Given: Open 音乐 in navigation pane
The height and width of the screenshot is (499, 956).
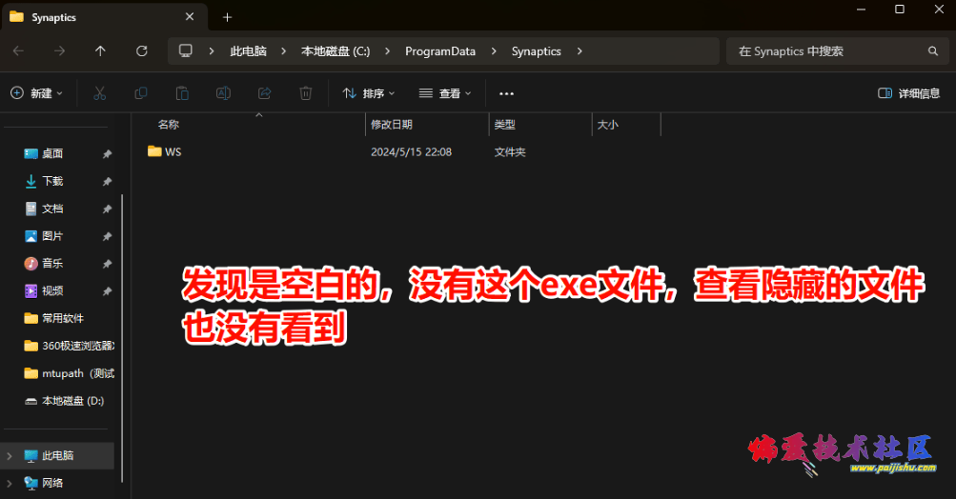Looking at the screenshot, I should click(52, 263).
